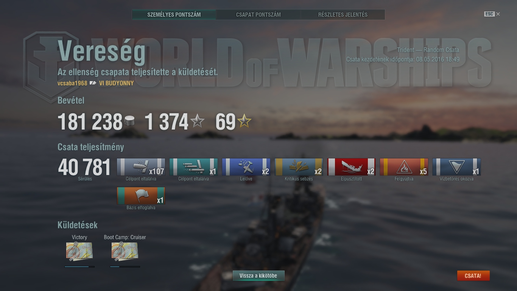The image size is (517, 291).
Task: Open the Részletes Jelentés tab
Action: coord(343,15)
